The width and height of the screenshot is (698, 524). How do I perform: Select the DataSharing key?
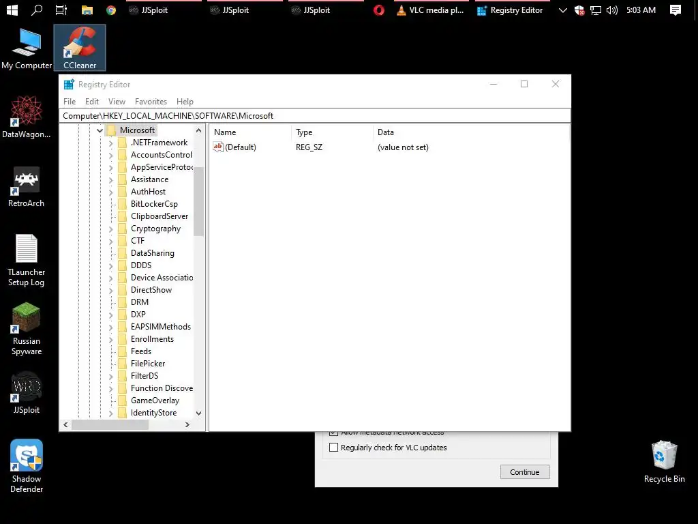point(152,253)
